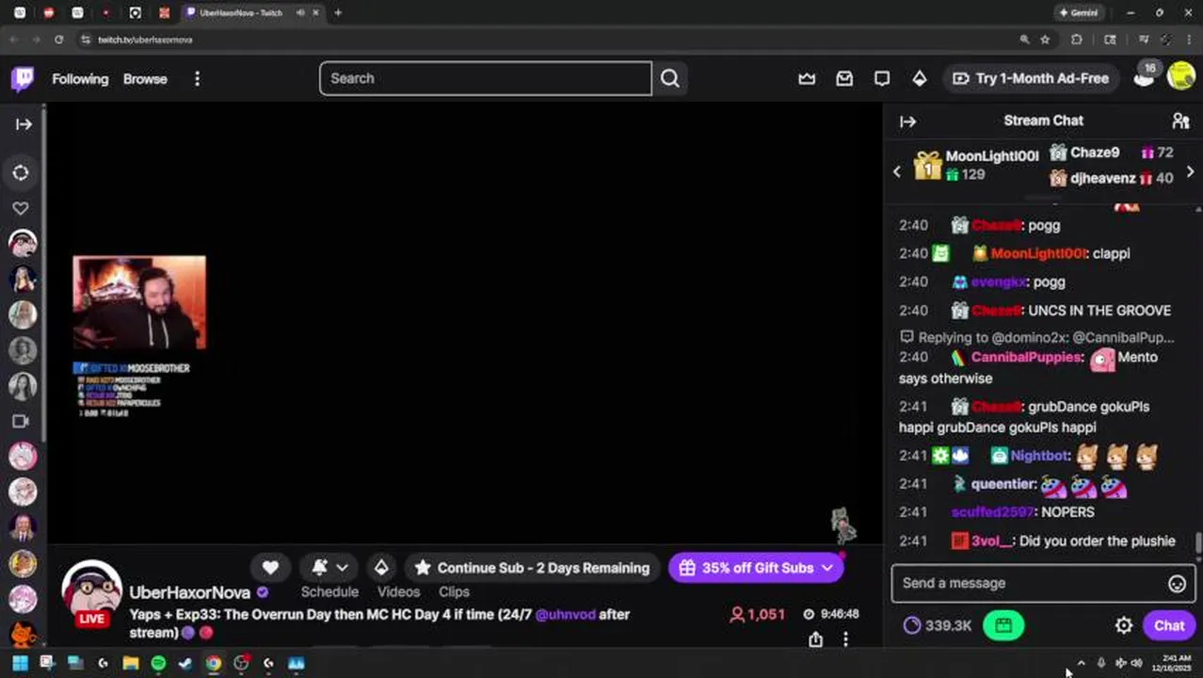The height and width of the screenshot is (678, 1203).
Task: Open the followed channels heart icon in sidebar
Action: coord(21,208)
